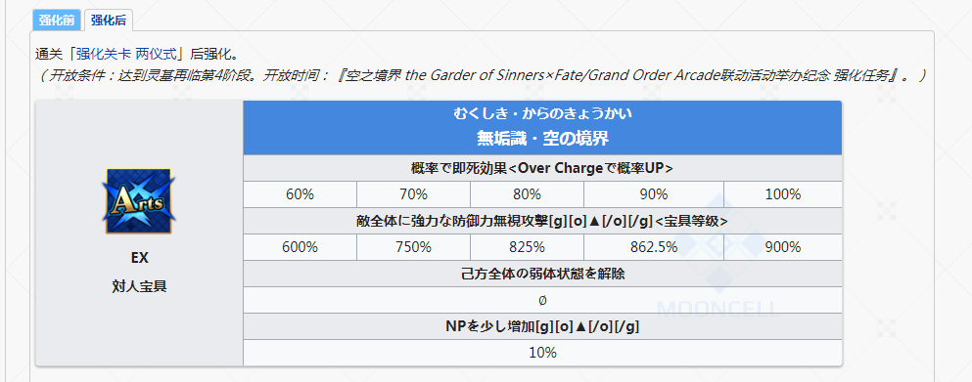
Task: Click the EX rank label
Action: pyautogui.click(x=139, y=258)
